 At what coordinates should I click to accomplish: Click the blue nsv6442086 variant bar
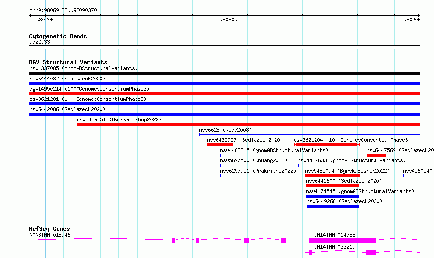(x=224, y=114)
